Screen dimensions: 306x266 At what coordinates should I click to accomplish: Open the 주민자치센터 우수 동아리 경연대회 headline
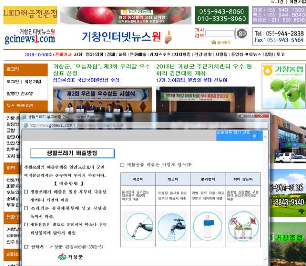(x=204, y=70)
